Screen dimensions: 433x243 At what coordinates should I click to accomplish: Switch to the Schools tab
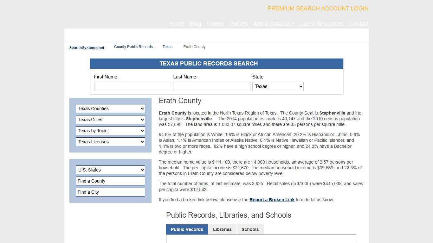(250, 229)
